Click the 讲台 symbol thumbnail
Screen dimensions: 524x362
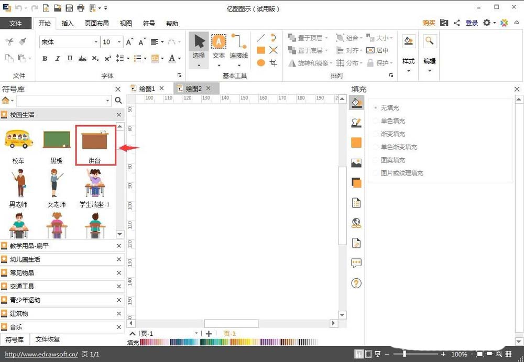click(x=95, y=140)
